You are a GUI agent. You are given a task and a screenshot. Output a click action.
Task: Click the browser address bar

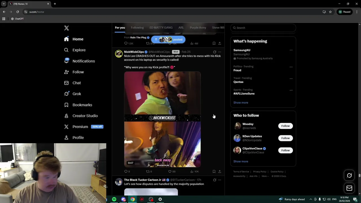coord(172,12)
